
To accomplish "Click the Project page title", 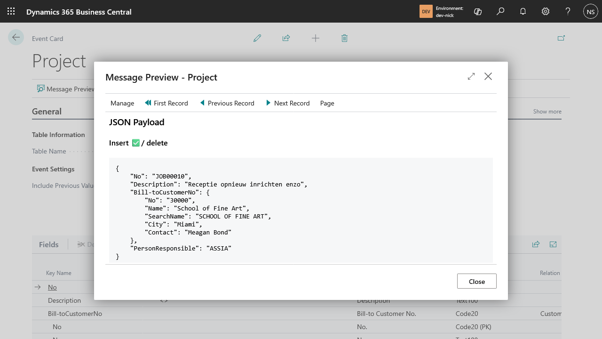I will coord(59,61).
